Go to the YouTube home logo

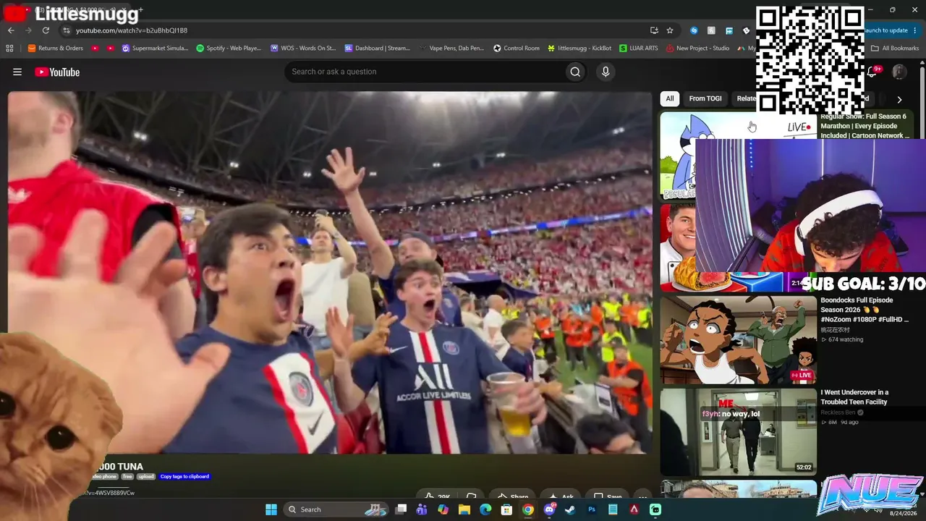coord(57,72)
